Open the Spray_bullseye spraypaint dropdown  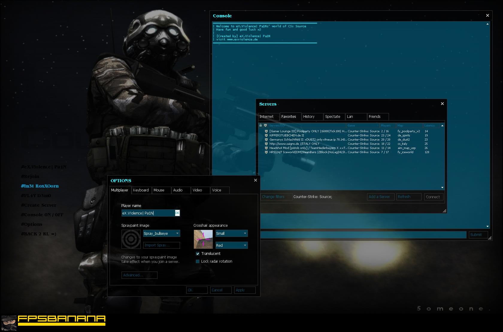click(x=162, y=234)
